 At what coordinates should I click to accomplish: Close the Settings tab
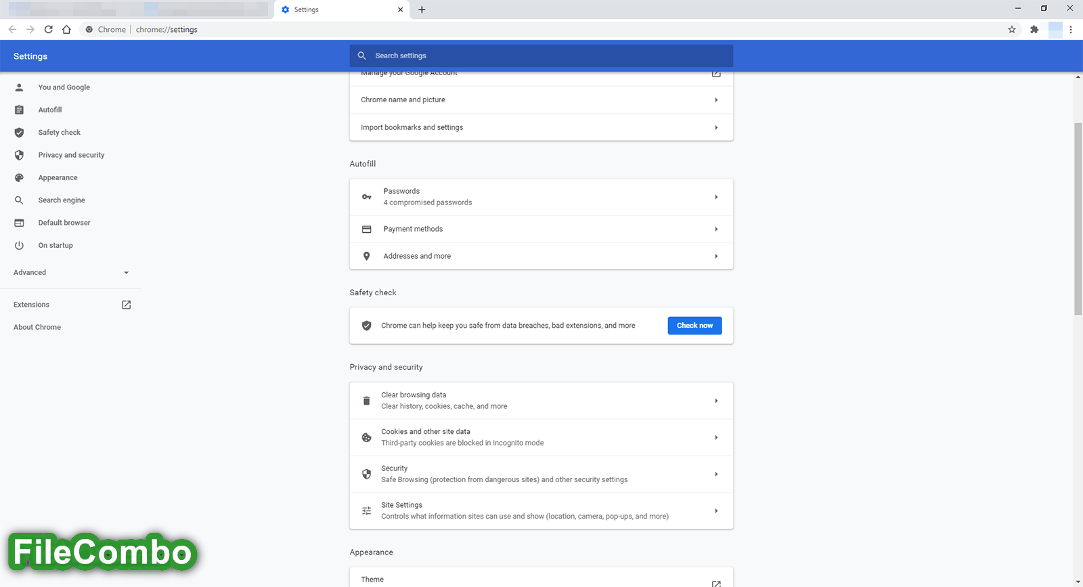click(400, 9)
